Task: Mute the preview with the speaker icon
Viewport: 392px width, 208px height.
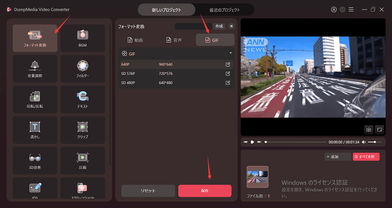Action: [364, 142]
